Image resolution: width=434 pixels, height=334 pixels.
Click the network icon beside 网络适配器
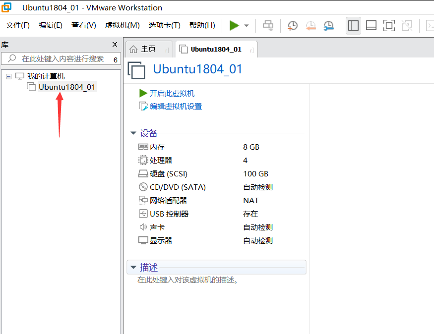click(143, 200)
